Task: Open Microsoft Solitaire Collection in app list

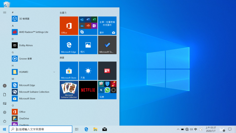Action: 33,92
